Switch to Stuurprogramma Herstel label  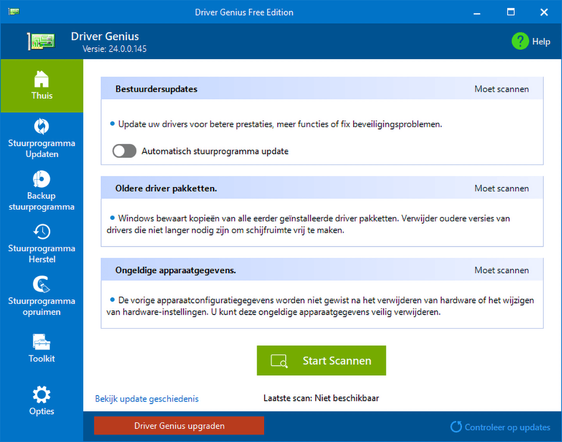(x=42, y=254)
